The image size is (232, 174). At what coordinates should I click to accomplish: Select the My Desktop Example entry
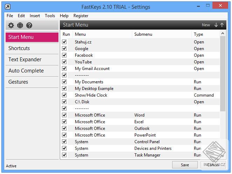click(94, 89)
